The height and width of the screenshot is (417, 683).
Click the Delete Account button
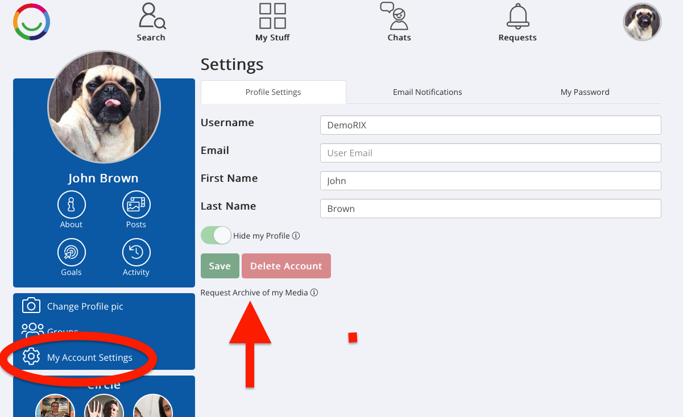[x=286, y=266]
